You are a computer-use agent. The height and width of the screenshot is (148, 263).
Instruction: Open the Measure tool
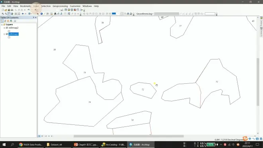click(51, 14)
